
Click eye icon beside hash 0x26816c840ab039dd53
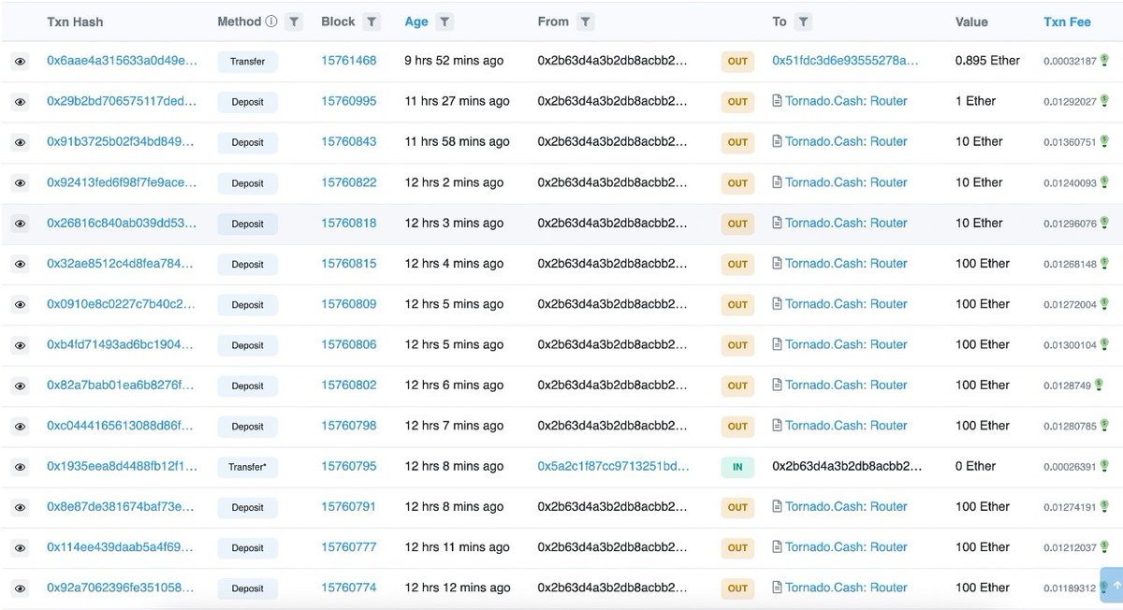tap(20, 224)
